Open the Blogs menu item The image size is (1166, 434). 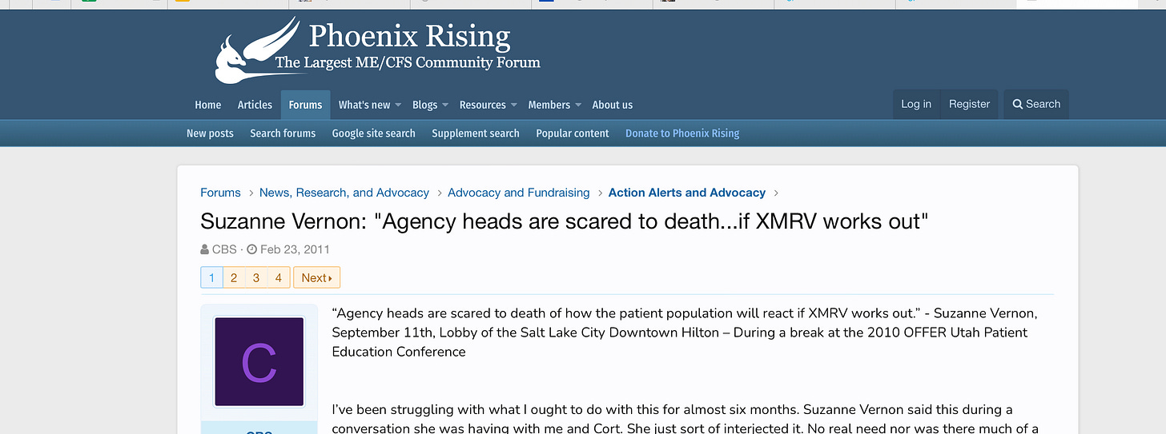(x=424, y=105)
